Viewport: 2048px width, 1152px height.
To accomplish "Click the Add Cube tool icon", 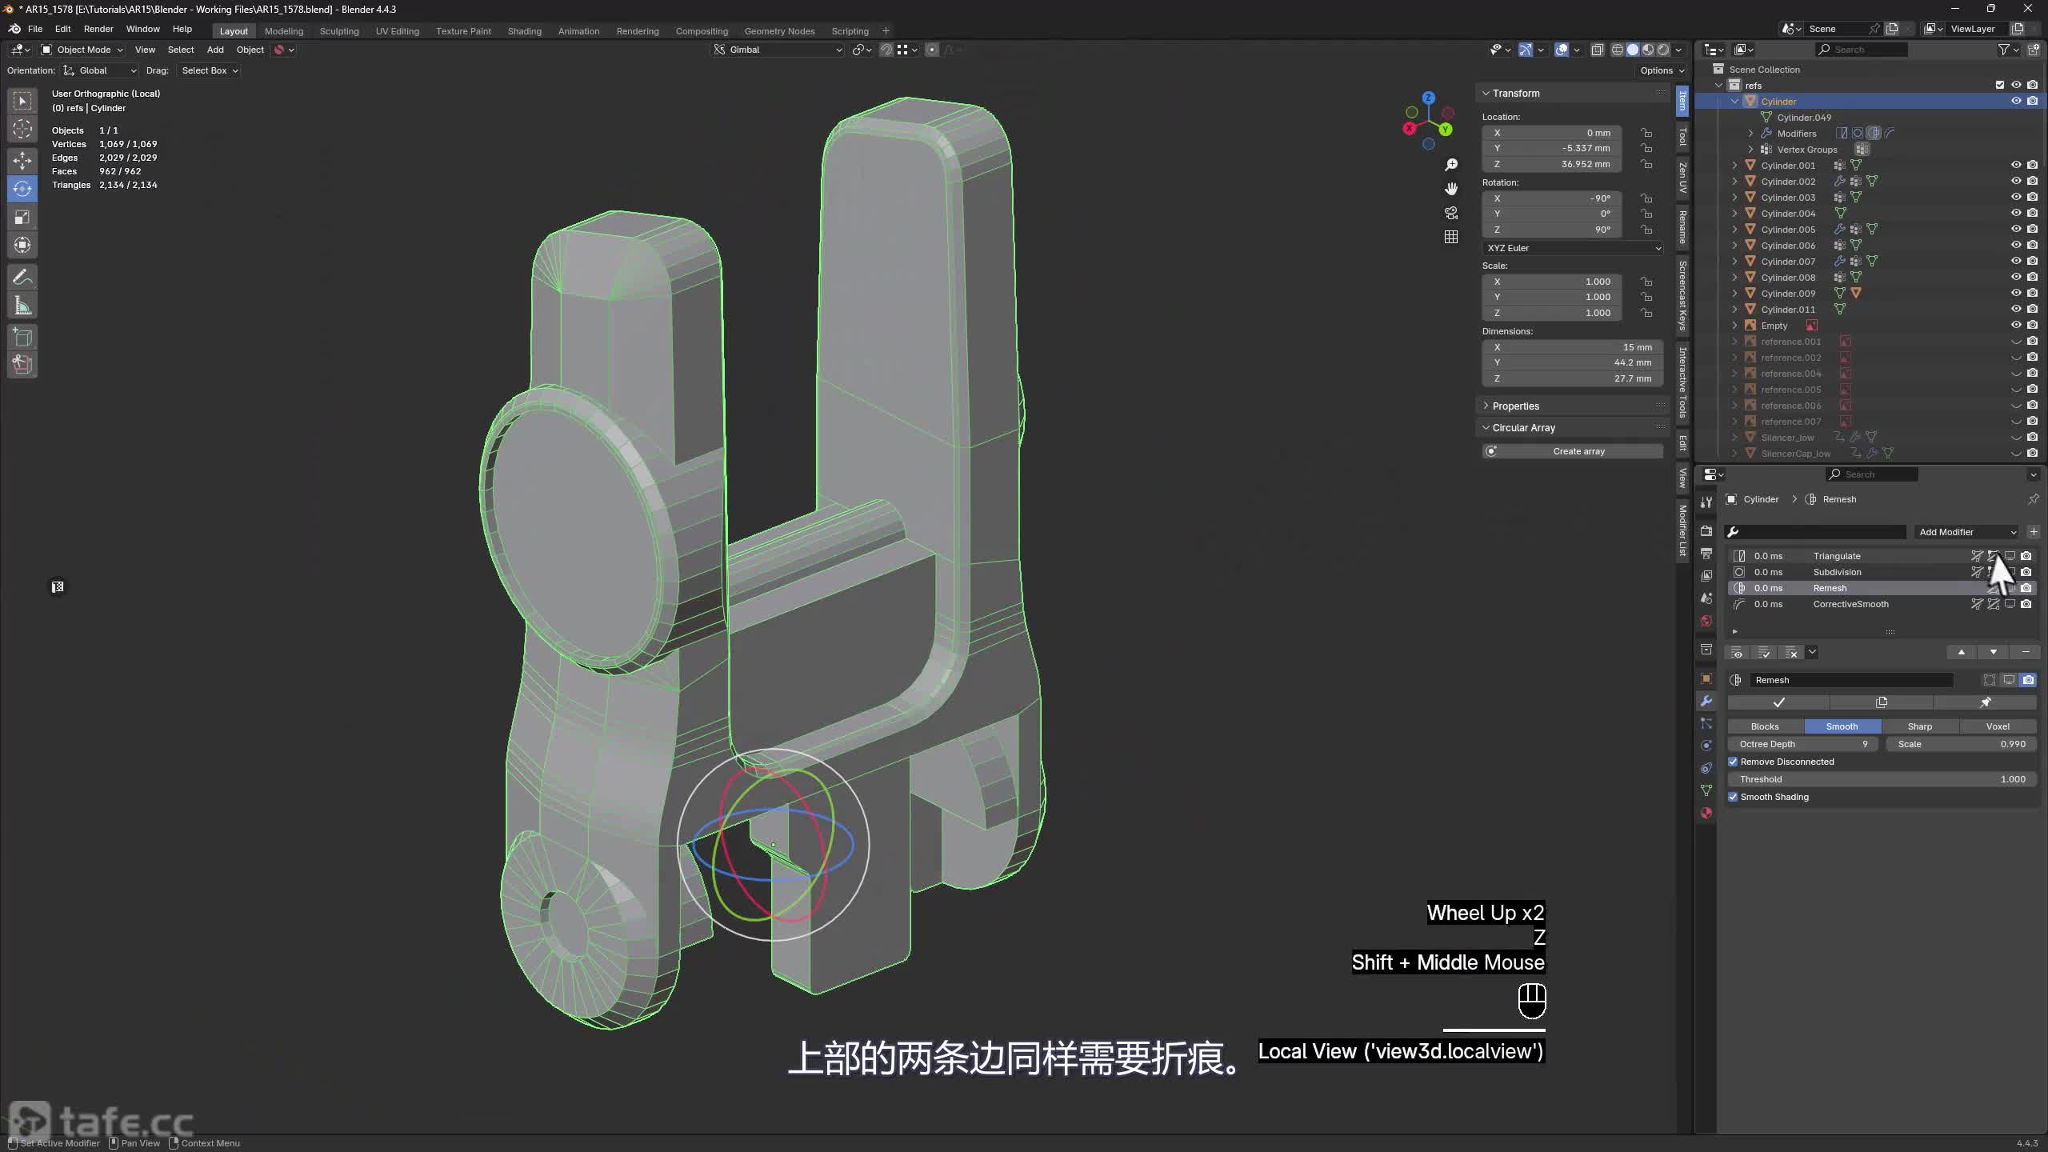I will (22, 337).
